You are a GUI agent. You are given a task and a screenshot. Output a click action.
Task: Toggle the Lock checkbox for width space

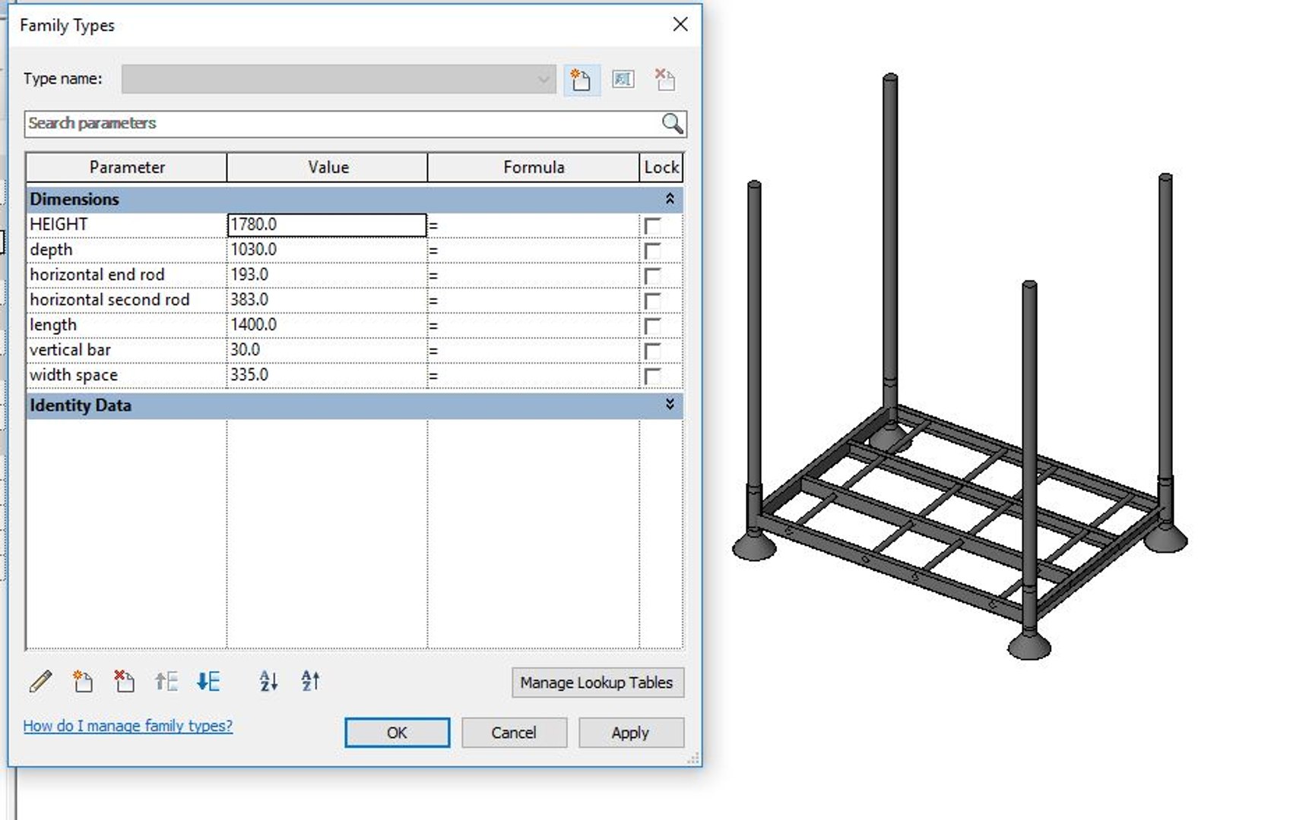pyautogui.click(x=652, y=376)
